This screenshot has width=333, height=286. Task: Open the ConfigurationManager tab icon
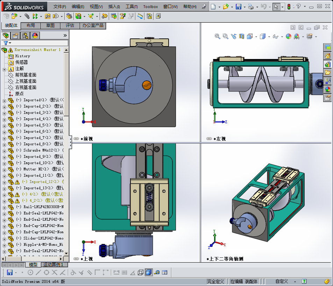coord(25,35)
